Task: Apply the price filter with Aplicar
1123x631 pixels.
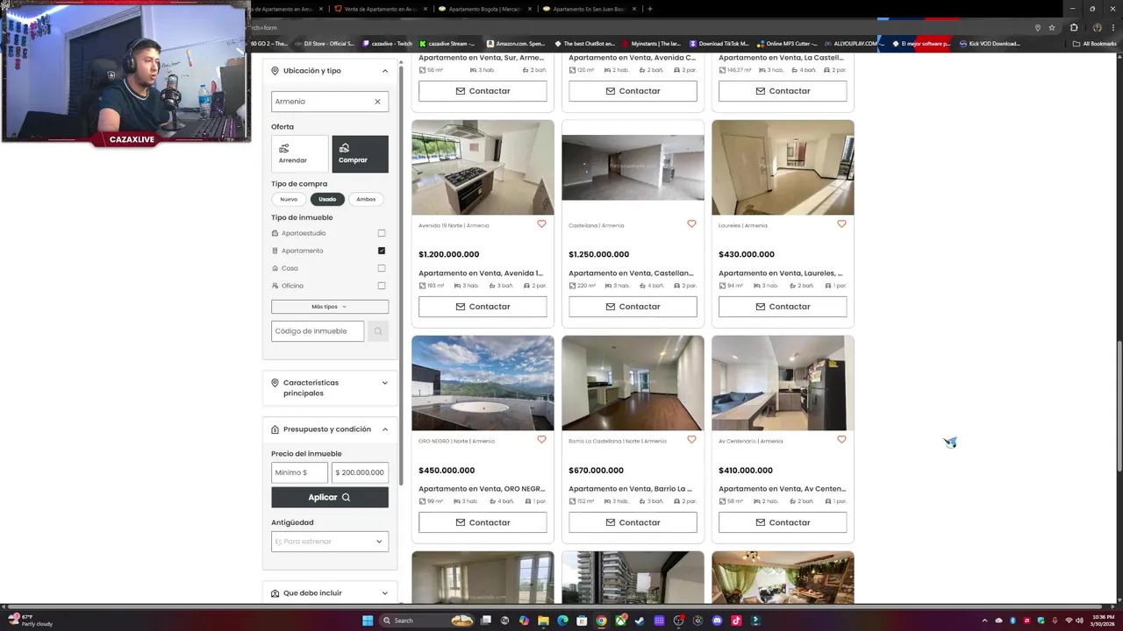Action: pyautogui.click(x=330, y=497)
